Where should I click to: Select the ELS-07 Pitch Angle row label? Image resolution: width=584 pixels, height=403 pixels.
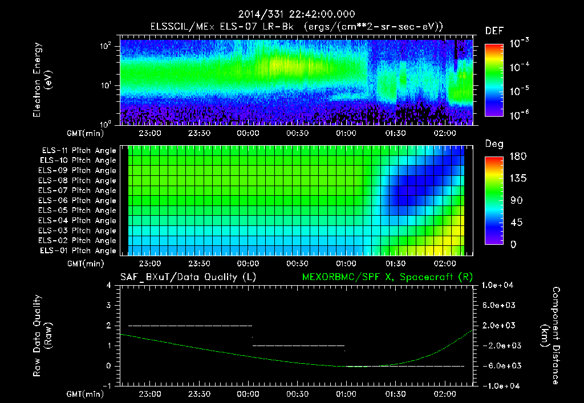78,190
